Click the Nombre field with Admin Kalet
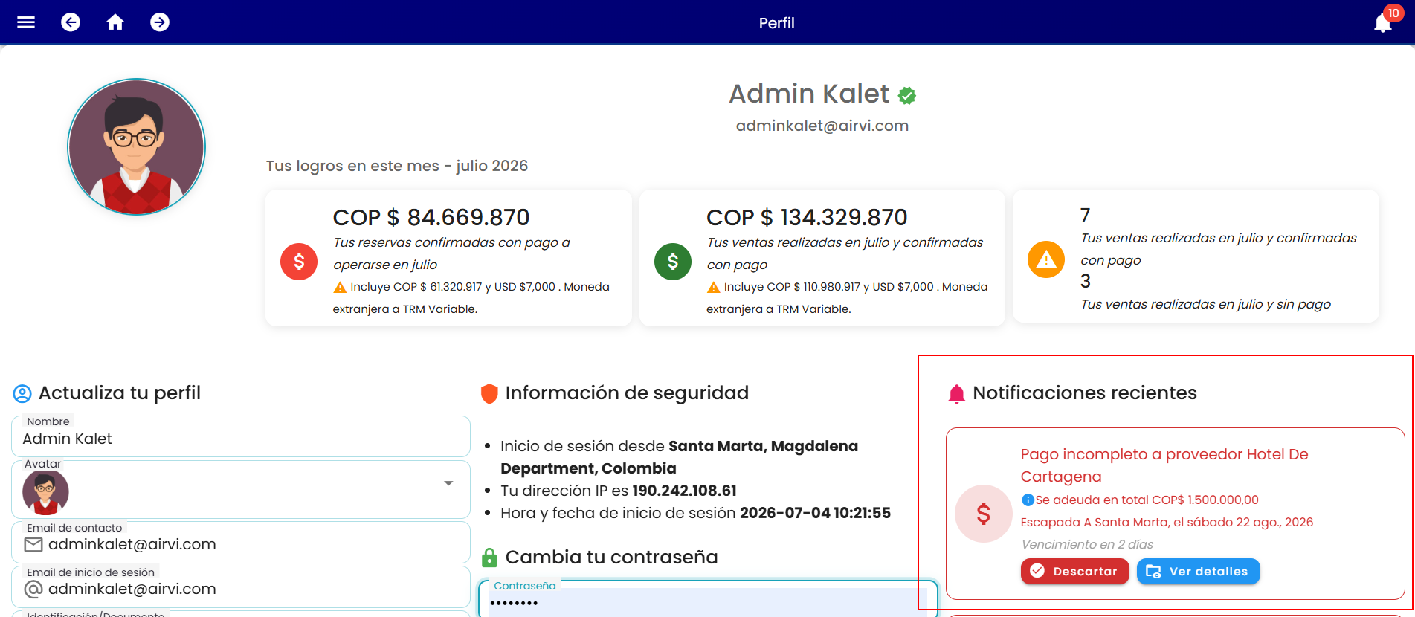This screenshot has width=1415, height=617. point(241,436)
